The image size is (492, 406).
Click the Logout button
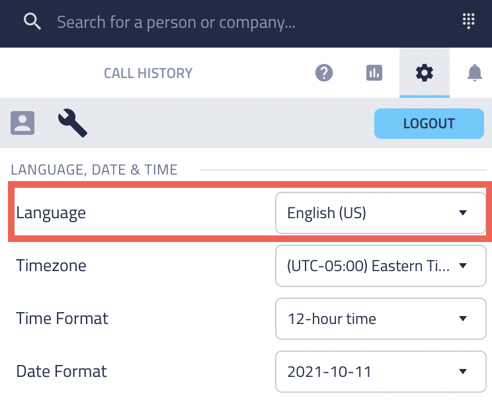pyautogui.click(x=429, y=124)
